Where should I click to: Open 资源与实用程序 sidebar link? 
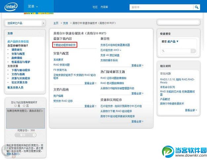tap(21, 78)
